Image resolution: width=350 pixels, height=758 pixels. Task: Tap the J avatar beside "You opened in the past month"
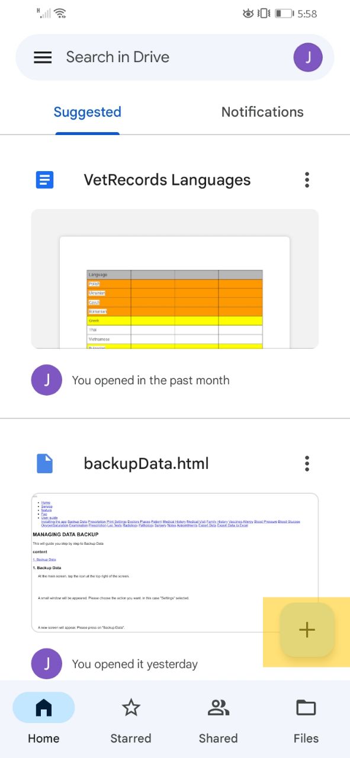click(x=47, y=380)
